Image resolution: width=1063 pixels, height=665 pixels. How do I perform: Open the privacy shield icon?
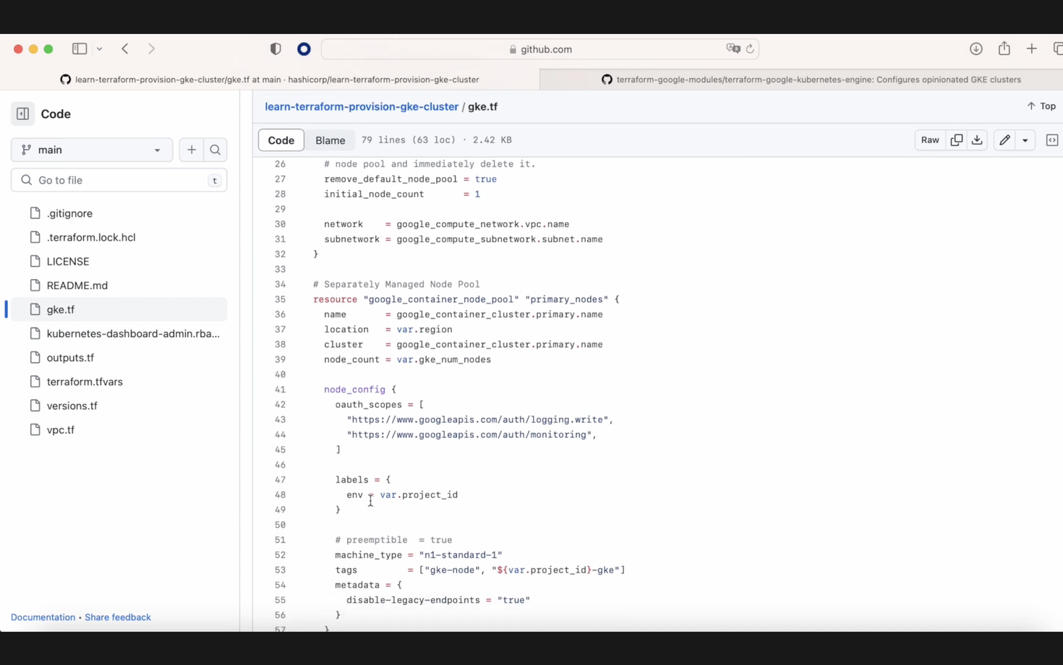pos(276,48)
